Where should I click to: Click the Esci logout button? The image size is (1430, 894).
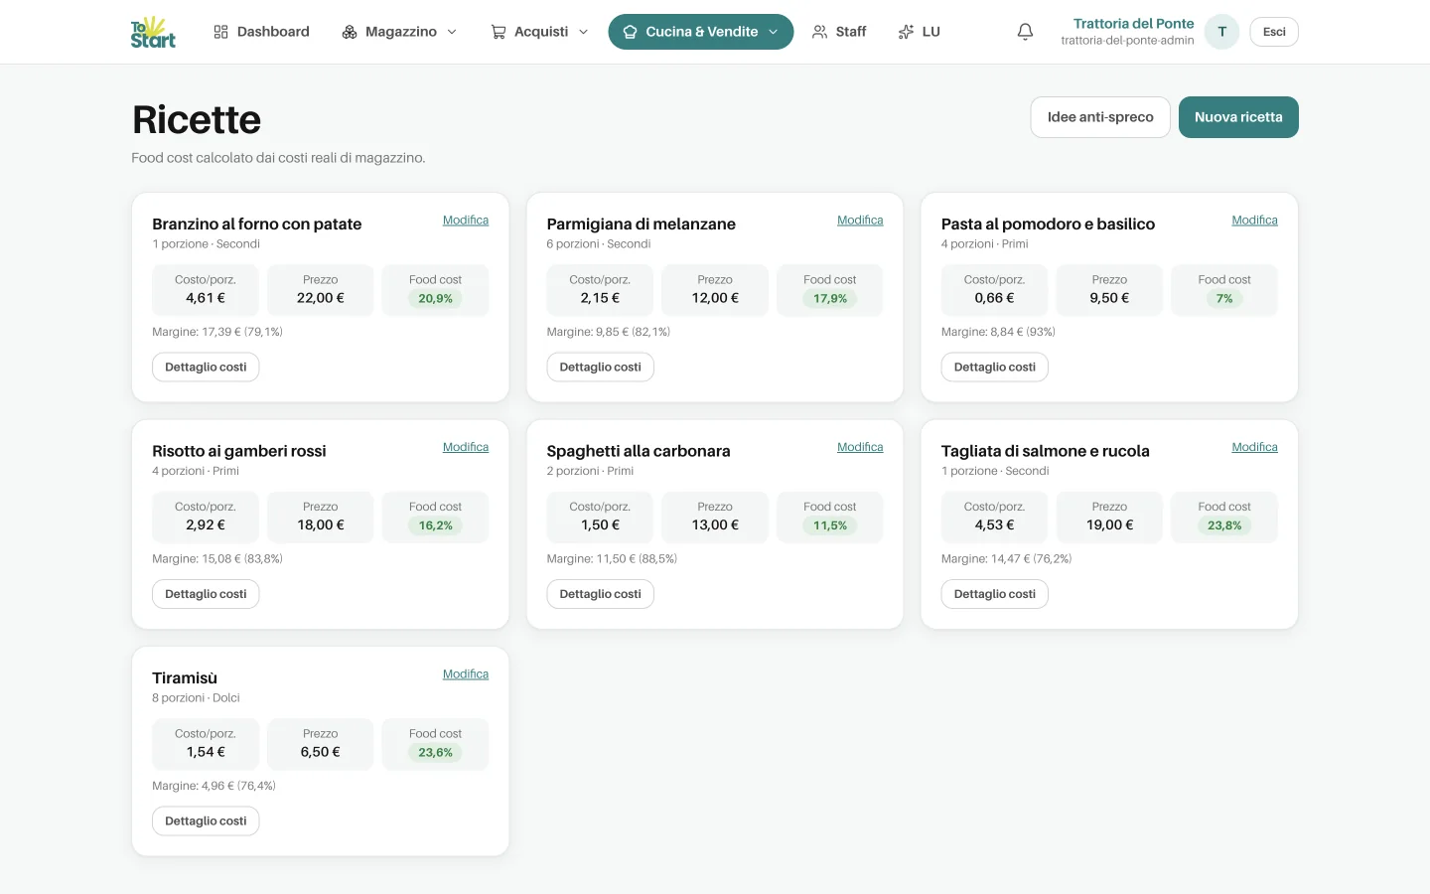(x=1274, y=32)
